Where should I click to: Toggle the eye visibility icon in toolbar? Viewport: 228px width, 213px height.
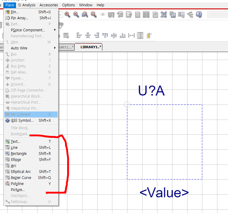point(103,14)
